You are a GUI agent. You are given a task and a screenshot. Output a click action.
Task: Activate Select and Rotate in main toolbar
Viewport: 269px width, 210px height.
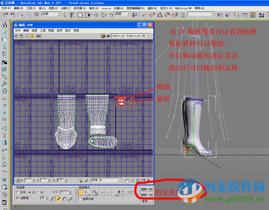tap(104, 15)
